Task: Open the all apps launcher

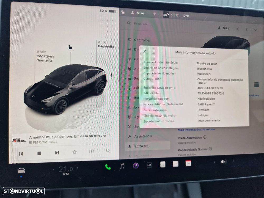Action: pyautogui.click(x=149, y=165)
